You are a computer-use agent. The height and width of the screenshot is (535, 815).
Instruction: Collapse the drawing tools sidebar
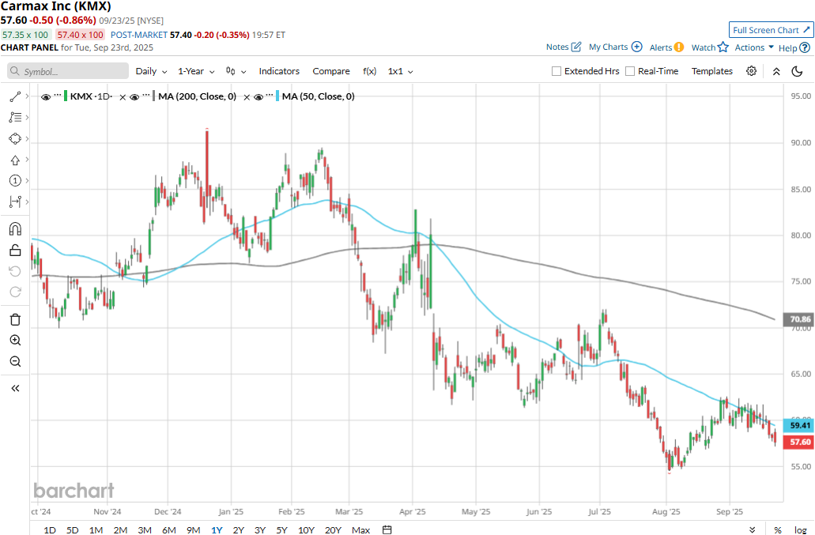[15, 389]
